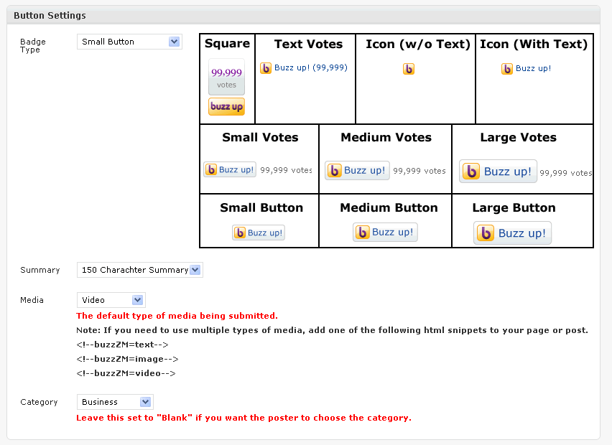The height and width of the screenshot is (445, 612).
Task: Open the Badge Type dropdown
Action: (129, 42)
